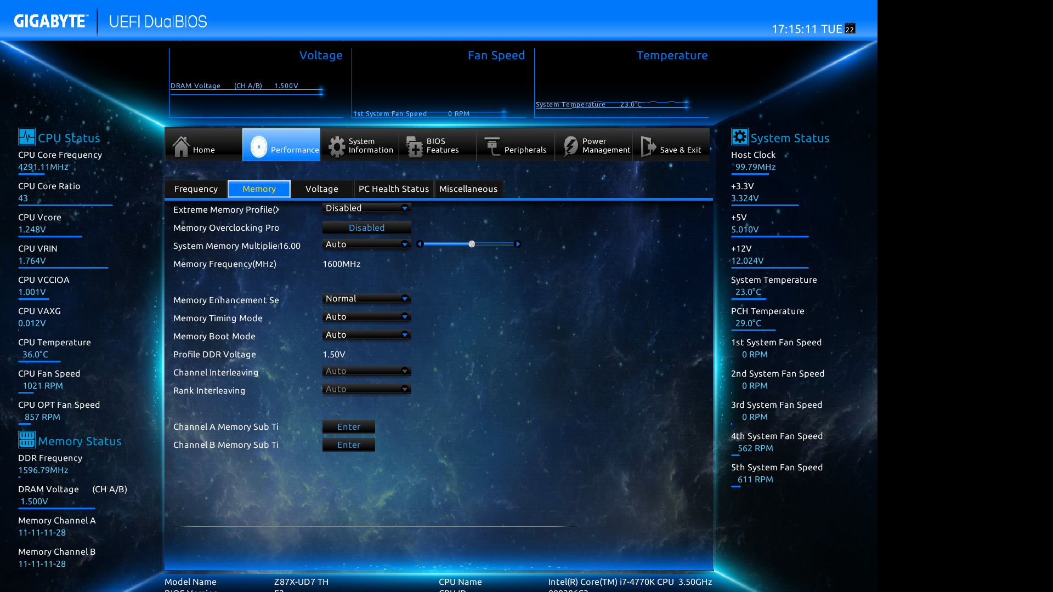Open BIOS Features chip icon
The height and width of the screenshot is (592, 1053).
point(414,146)
